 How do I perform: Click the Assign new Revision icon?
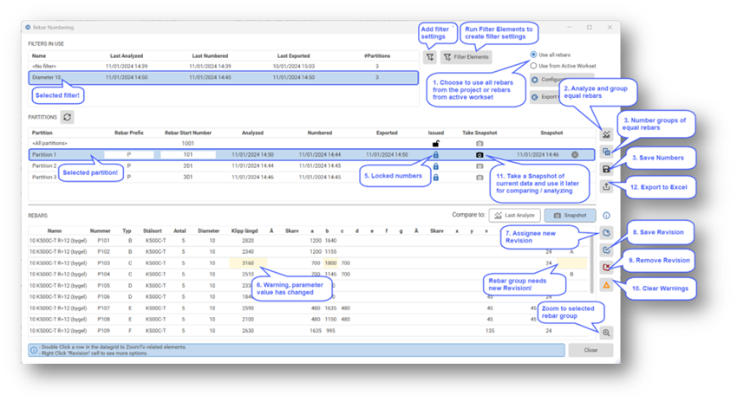tap(606, 232)
